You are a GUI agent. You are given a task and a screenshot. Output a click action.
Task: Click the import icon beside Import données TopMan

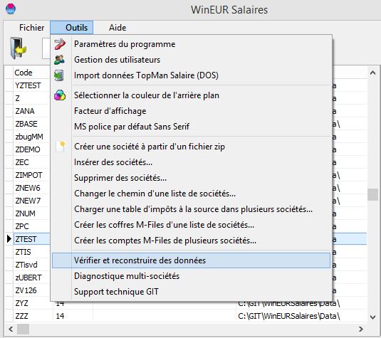[x=59, y=75]
